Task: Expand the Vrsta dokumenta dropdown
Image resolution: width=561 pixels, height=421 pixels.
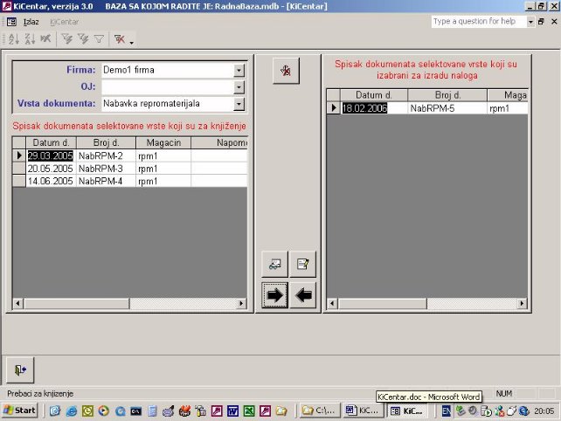Action: (239, 104)
